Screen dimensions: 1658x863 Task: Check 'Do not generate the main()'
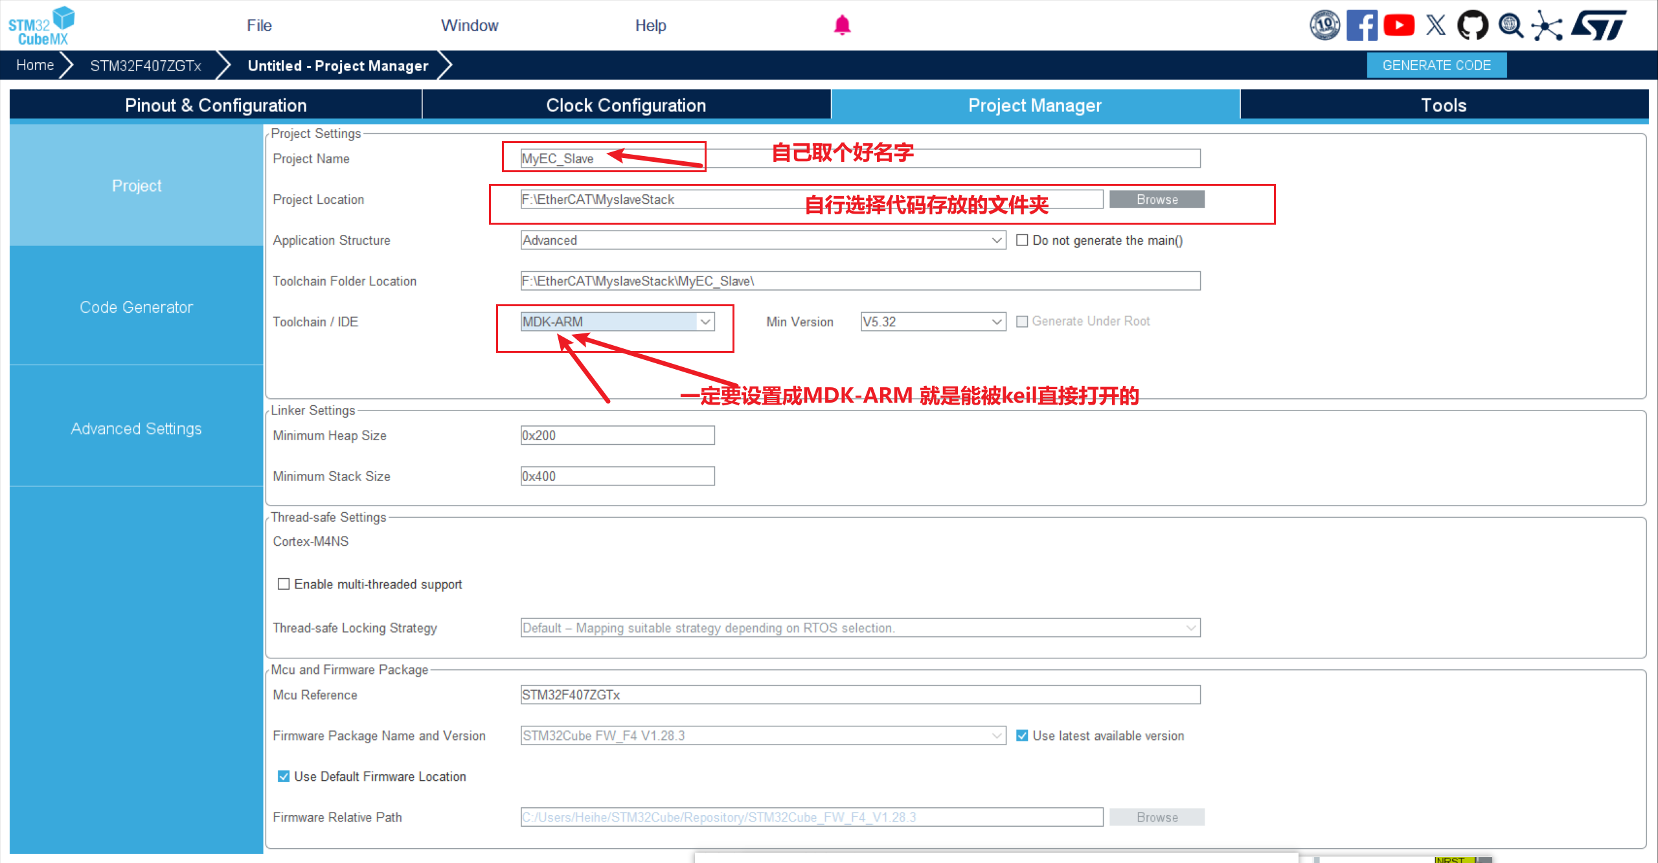[x=1022, y=240]
